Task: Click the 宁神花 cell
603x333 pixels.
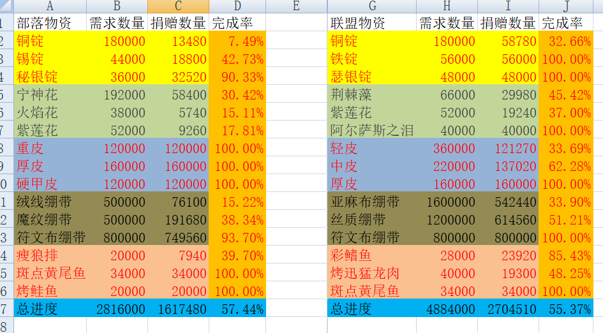Action: tap(37, 95)
